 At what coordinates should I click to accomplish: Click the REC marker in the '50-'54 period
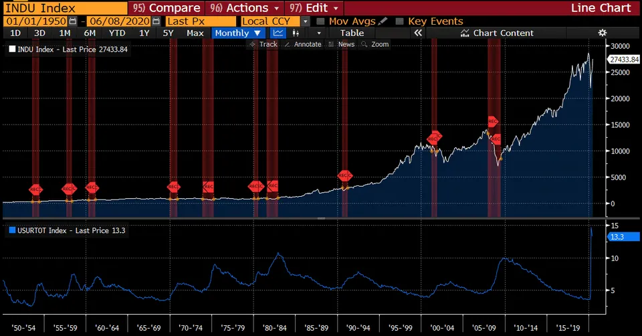pyautogui.click(x=35, y=189)
